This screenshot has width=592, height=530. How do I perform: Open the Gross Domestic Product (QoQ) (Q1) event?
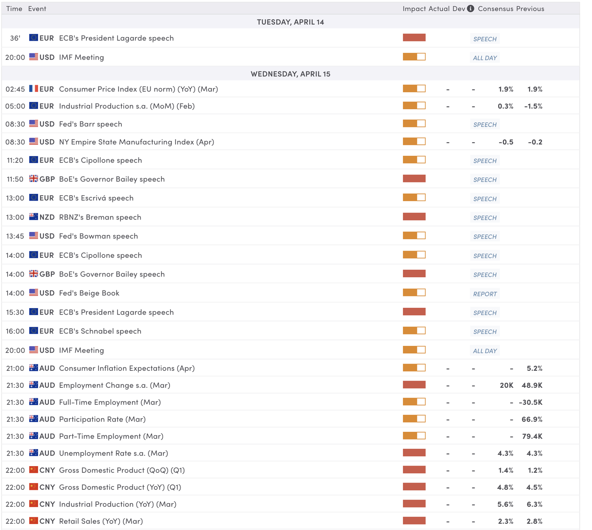122,470
